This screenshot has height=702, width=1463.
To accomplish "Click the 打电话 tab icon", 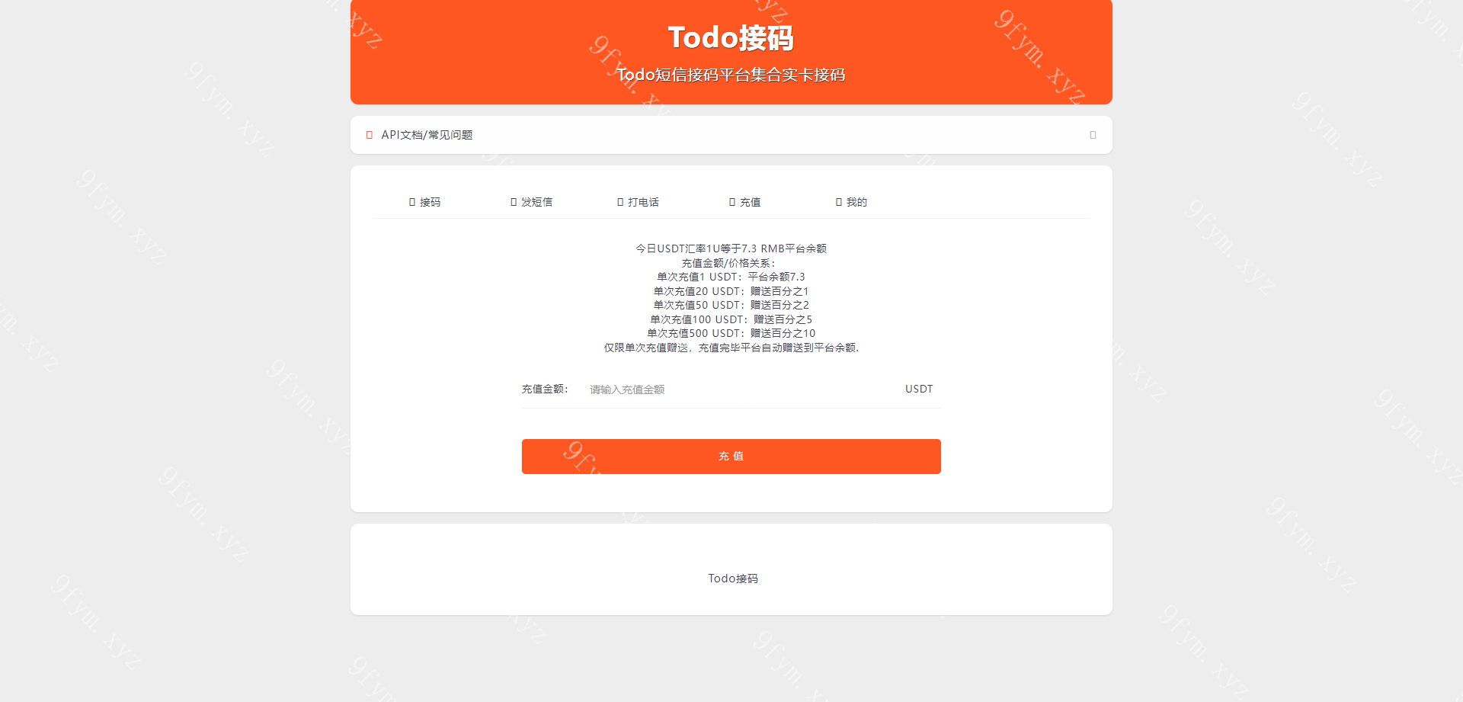I will 620,202.
